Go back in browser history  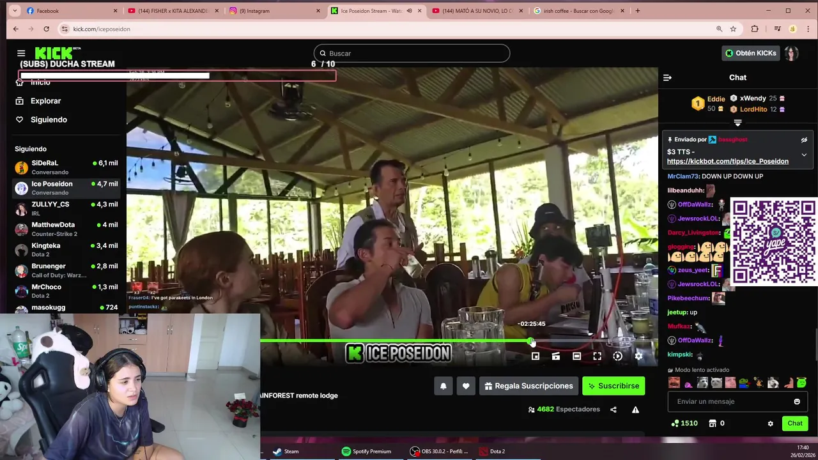coord(16,29)
